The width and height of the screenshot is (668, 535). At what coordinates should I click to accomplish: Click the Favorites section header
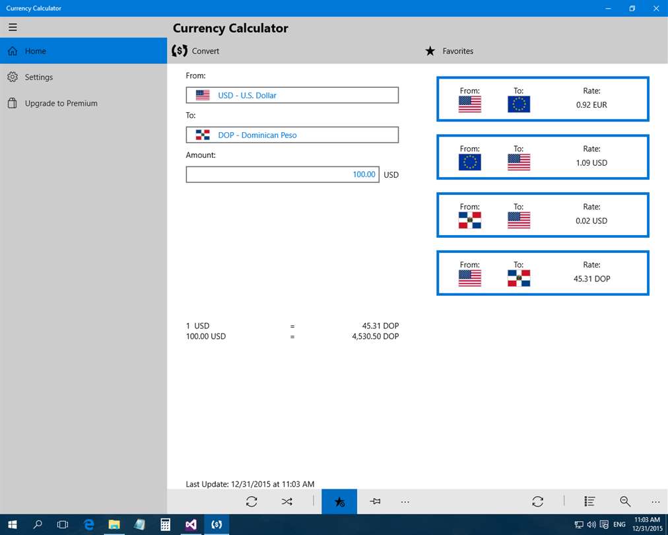point(449,51)
